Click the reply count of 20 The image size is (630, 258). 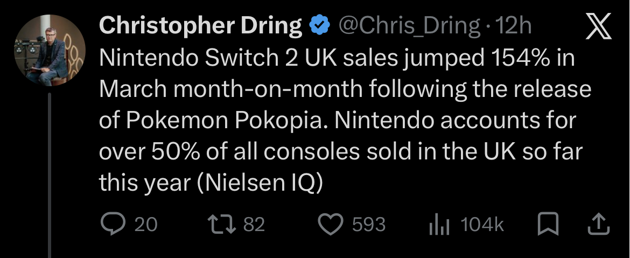145,225
